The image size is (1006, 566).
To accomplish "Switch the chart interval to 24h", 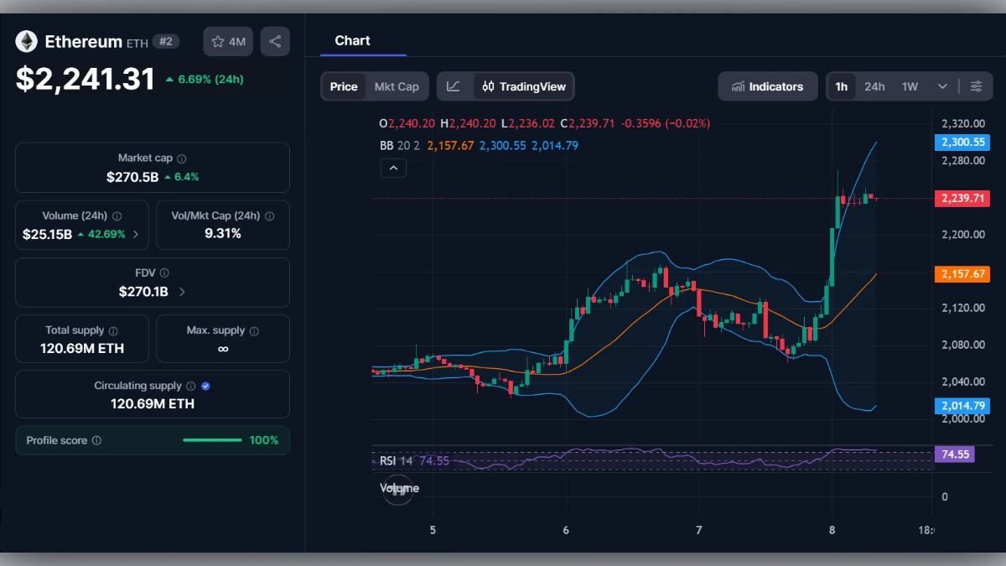I will [874, 86].
